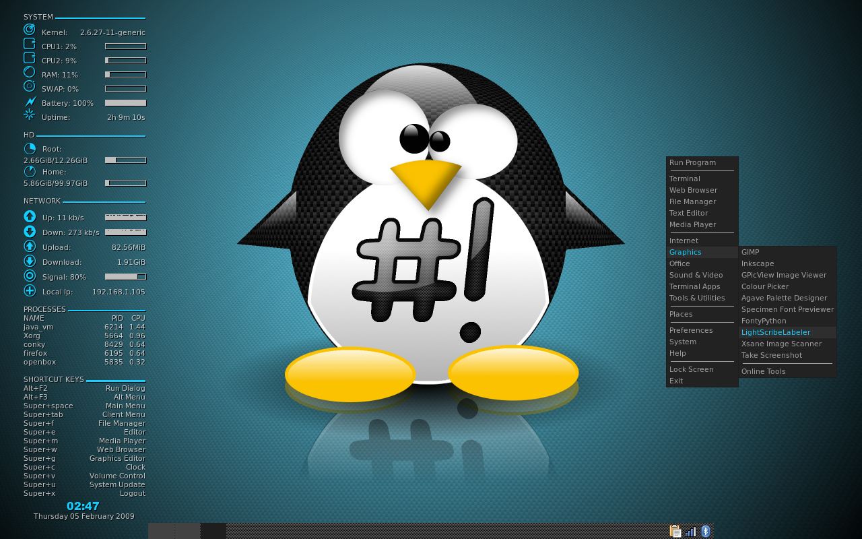Expand the Help submenu
Viewport: 862px width, 539px height.
(702, 353)
